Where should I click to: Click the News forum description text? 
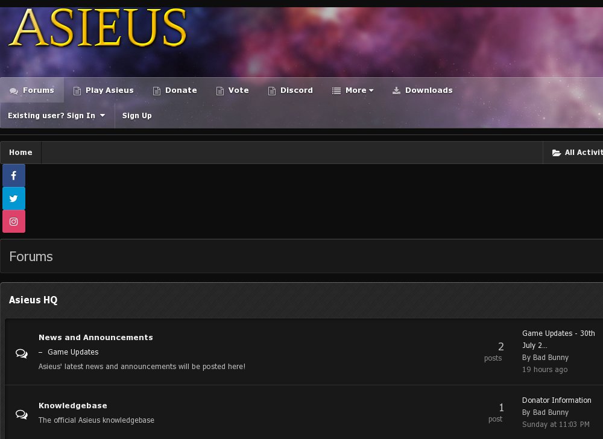click(142, 367)
